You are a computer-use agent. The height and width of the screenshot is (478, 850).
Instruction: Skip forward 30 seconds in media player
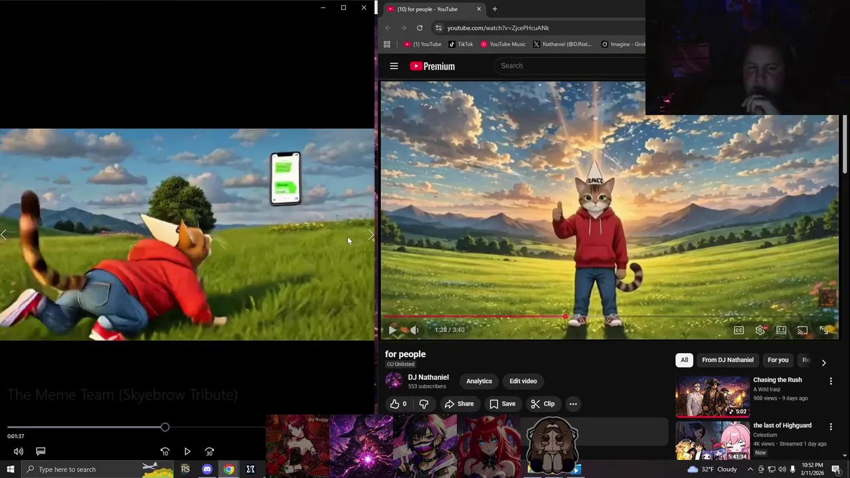(x=209, y=451)
